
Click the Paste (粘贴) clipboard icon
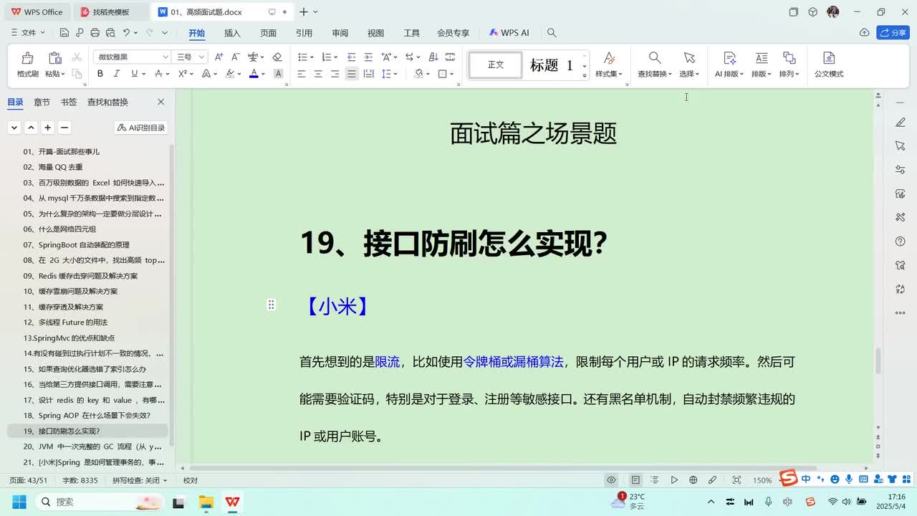tap(54, 59)
